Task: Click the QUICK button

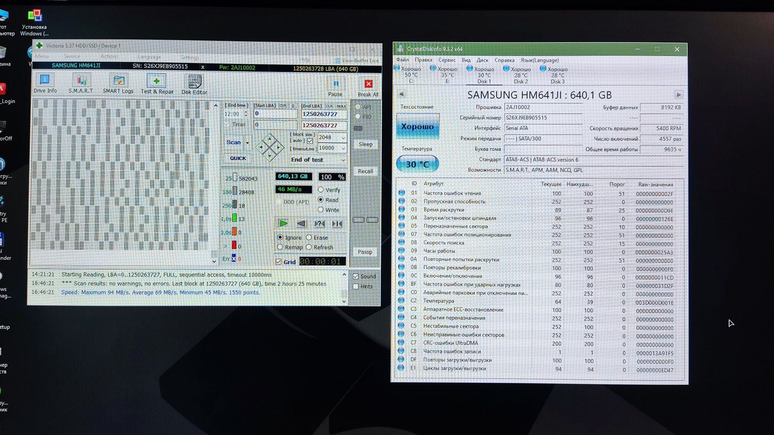Action: tap(238, 158)
